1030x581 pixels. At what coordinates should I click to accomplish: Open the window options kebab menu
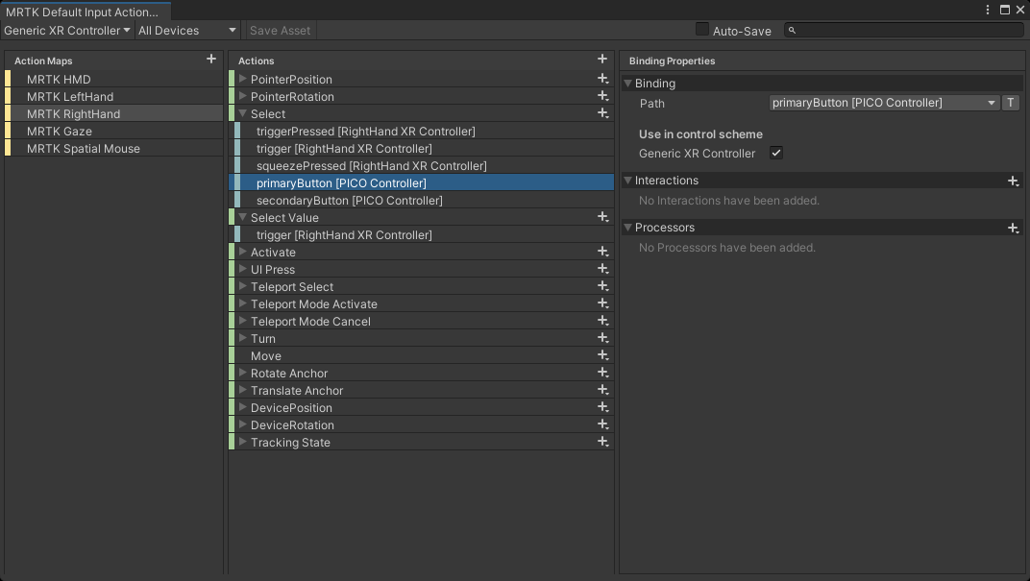click(988, 10)
